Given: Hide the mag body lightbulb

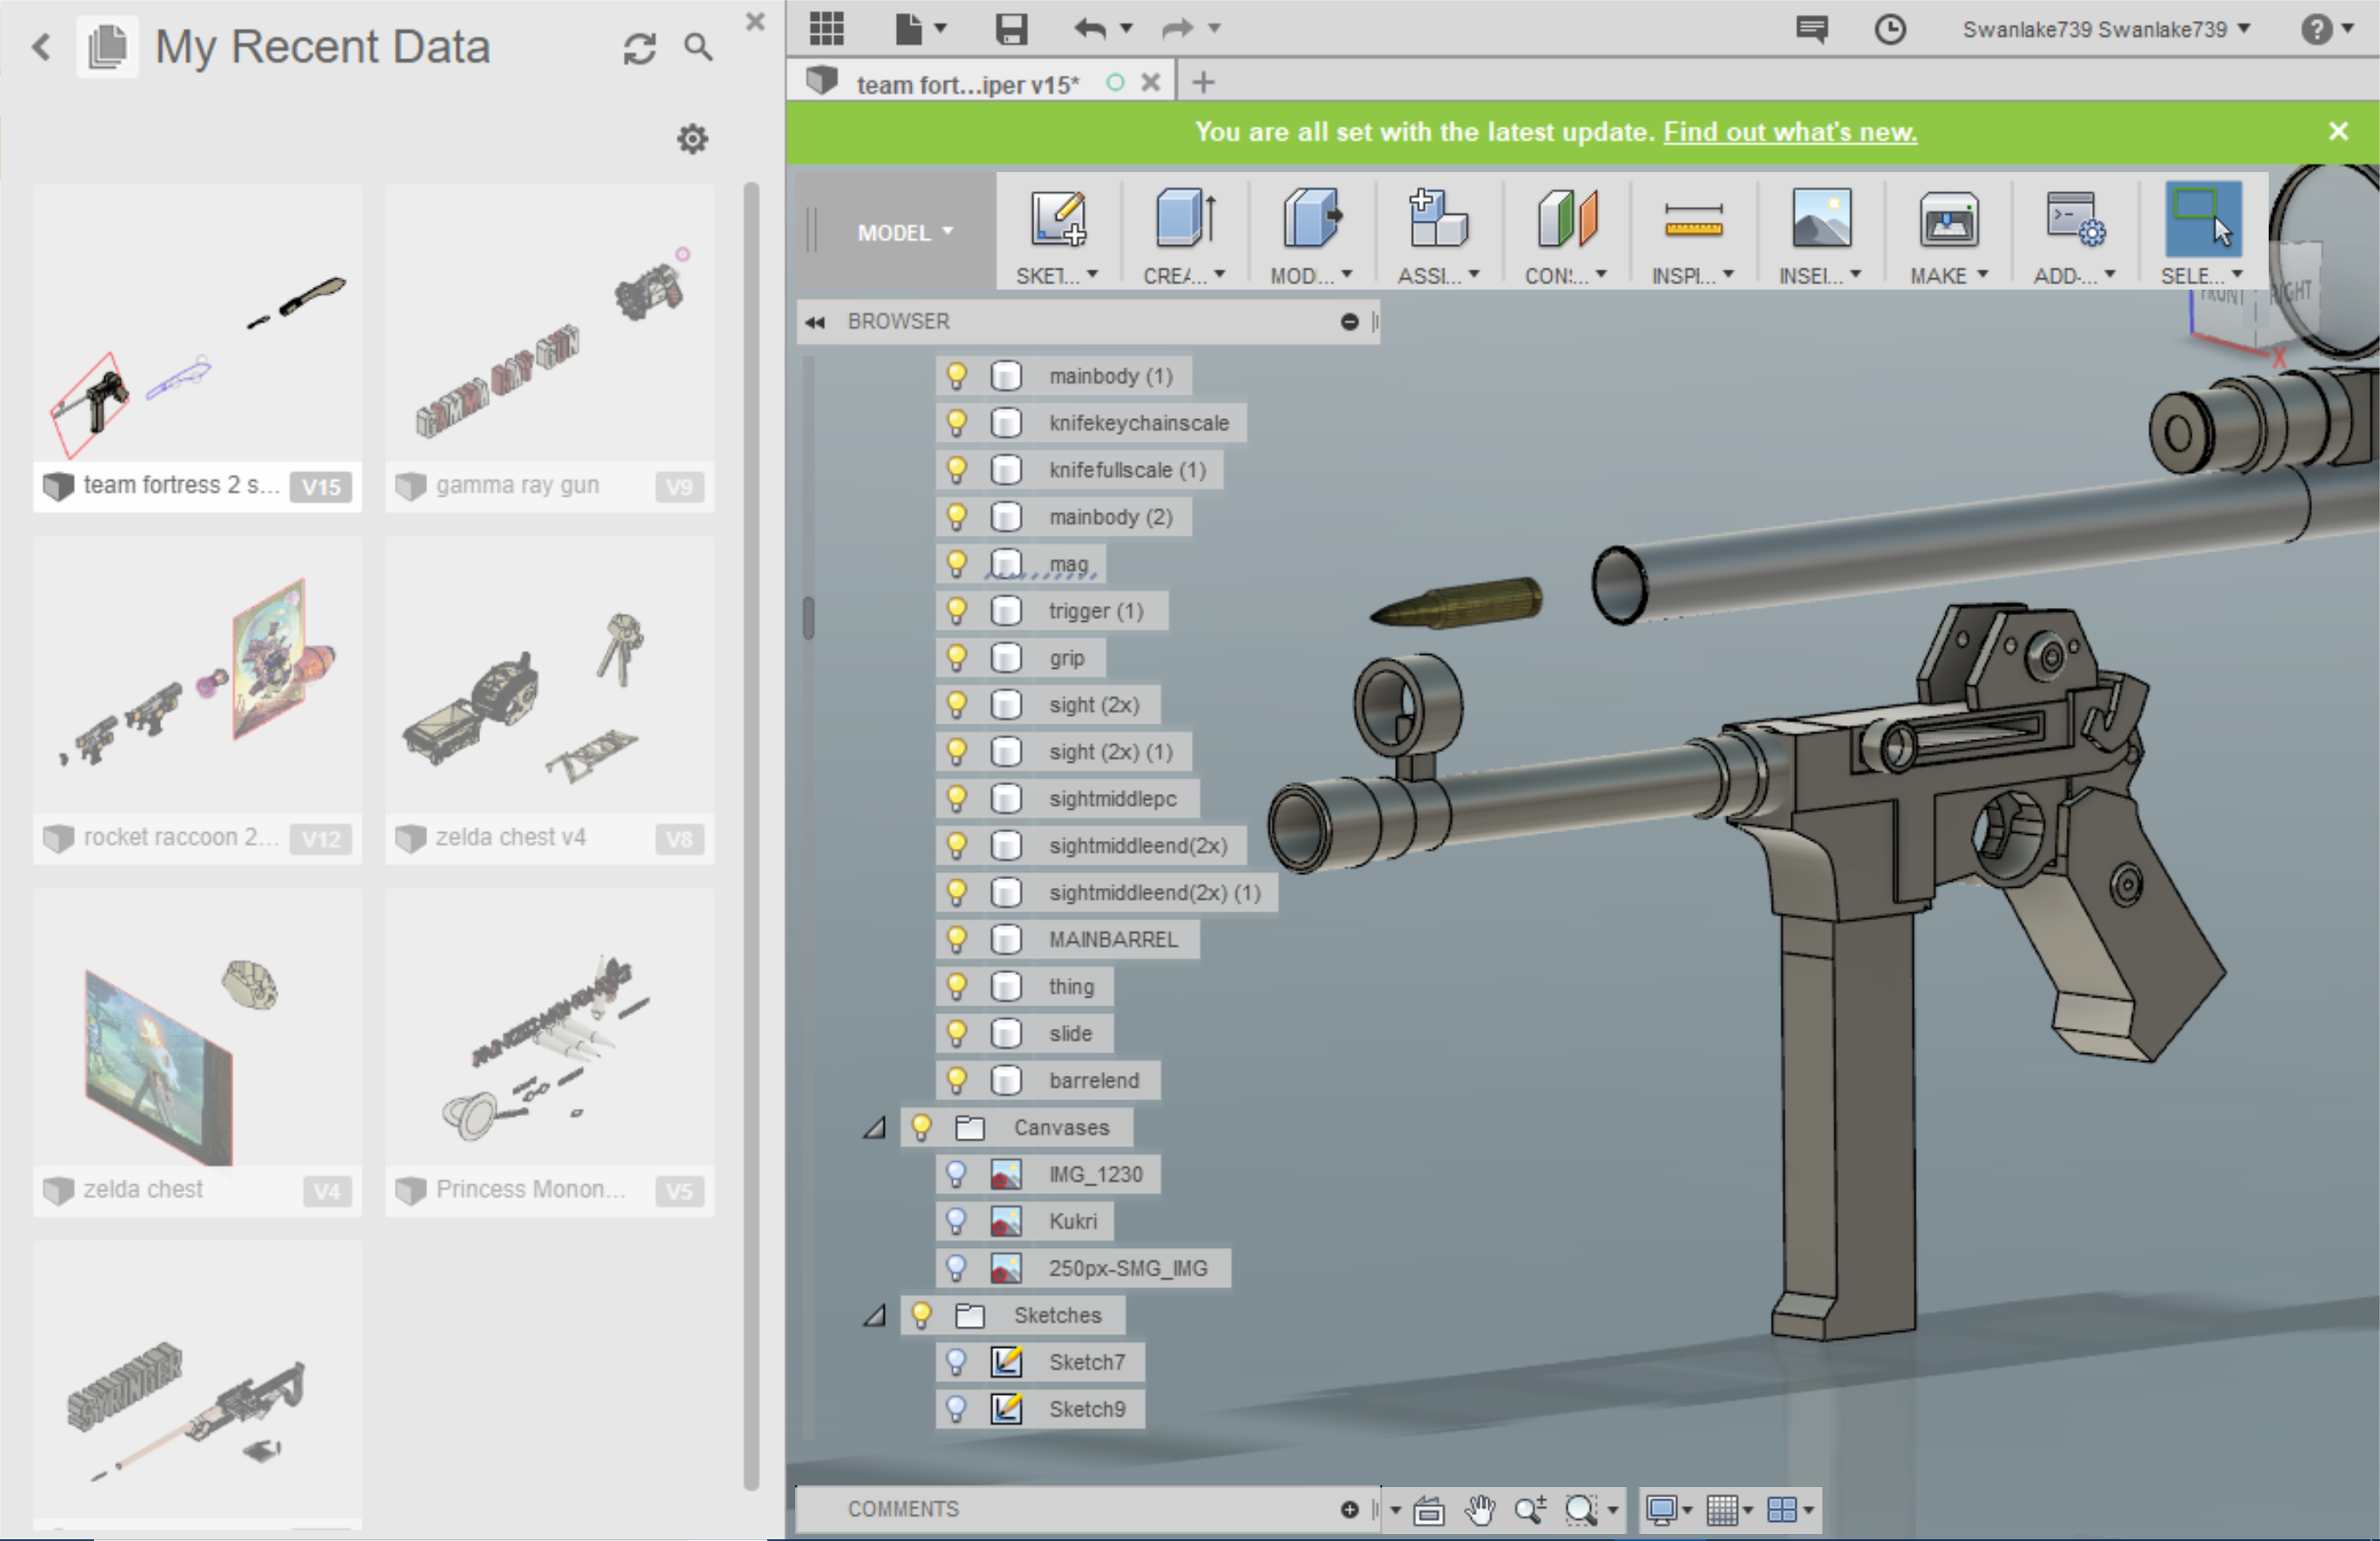Looking at the screenshot, I should tap(956, 564).
